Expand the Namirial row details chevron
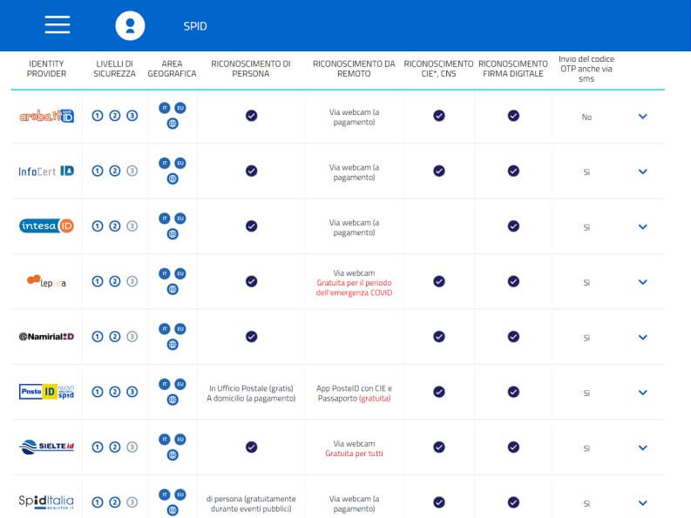This screenshot has width=691, height=518. [643, 338]
